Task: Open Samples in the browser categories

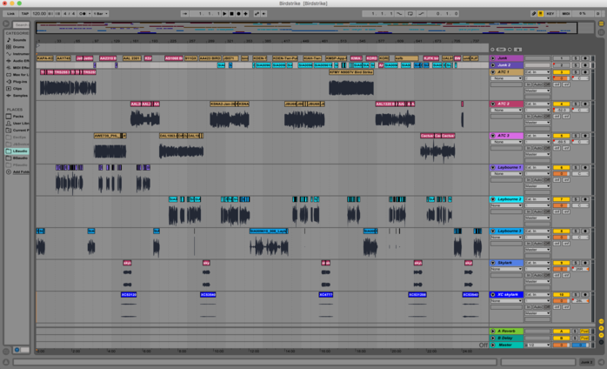Action: point(19,94)
